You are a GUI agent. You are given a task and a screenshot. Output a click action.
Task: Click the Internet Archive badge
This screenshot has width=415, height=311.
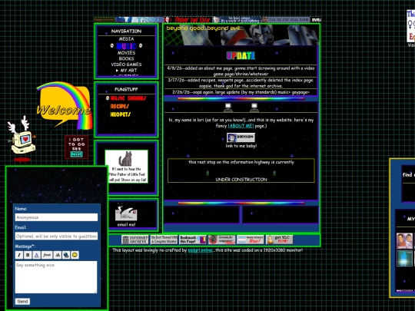(135, 240)
